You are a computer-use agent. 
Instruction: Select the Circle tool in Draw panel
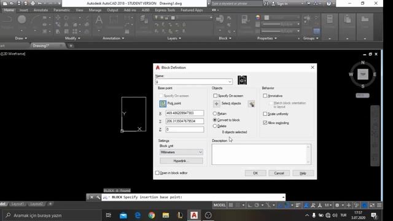[22, 20]
